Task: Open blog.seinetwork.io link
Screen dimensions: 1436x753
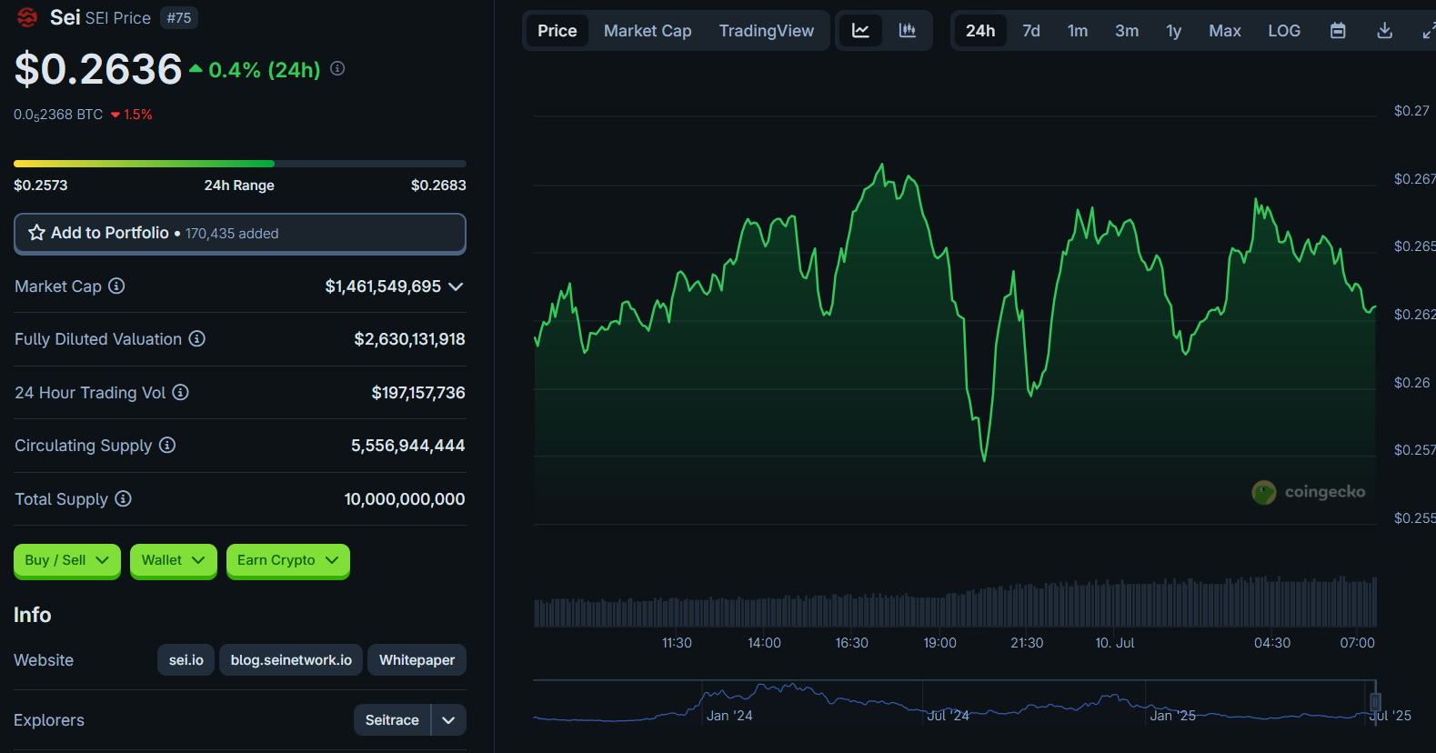Action: pyautogui.click(x=291, y=660)
